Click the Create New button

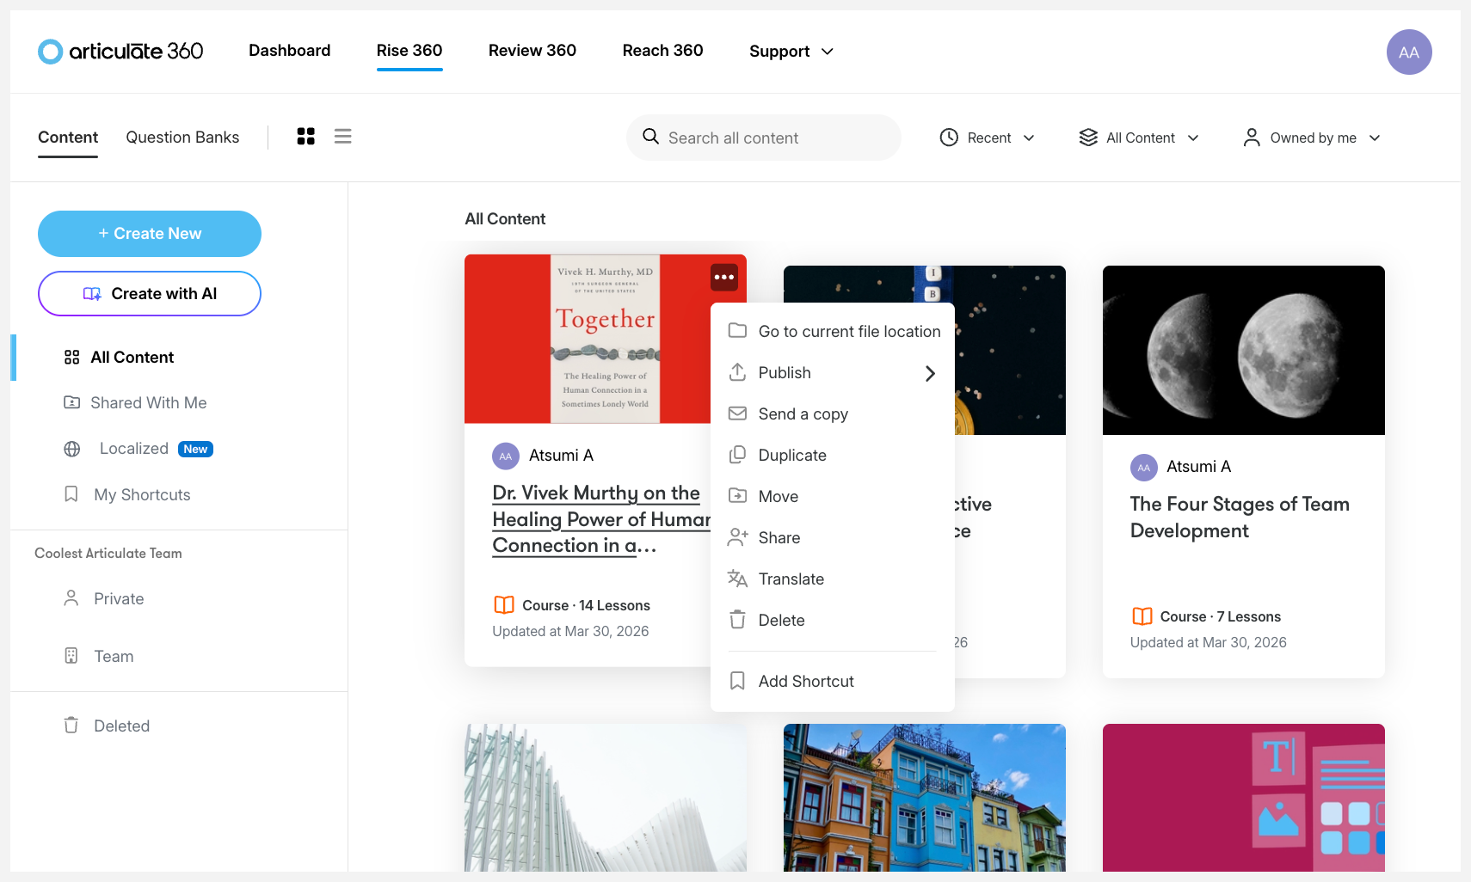(150, 234)
